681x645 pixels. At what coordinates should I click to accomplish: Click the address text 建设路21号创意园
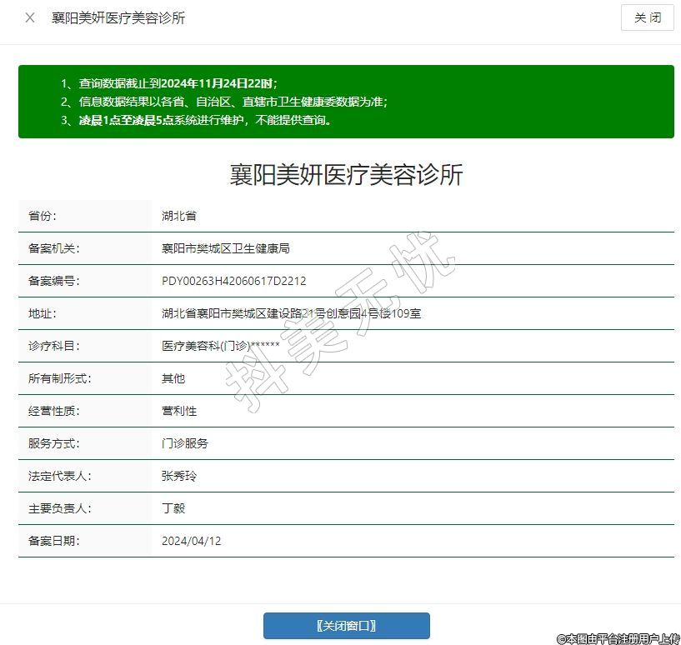(x=293, y=313)
